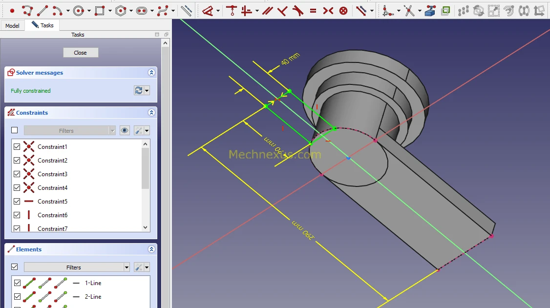
Task: Apply the Block constraint
Action: [x=343, y=10]
